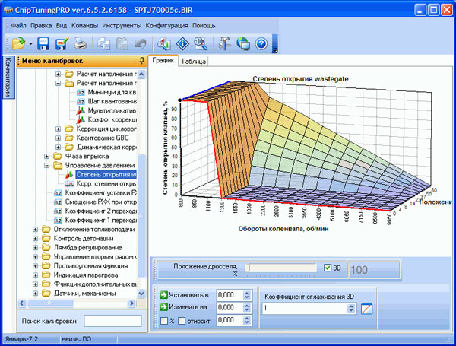Viewport: 456px width, 346px height.
Task: Expand the Фаза впрыска tree folder
Action: tap(48, 155)
